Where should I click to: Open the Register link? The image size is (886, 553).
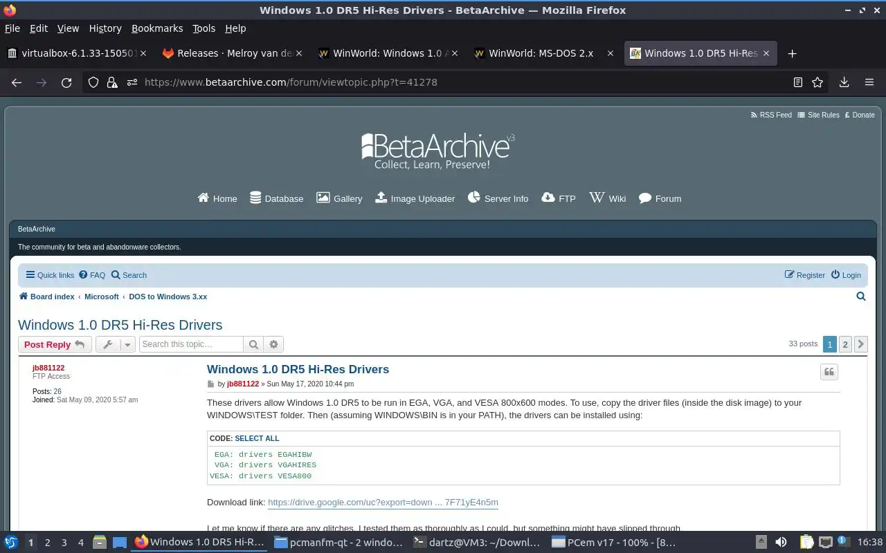point(804,275)
